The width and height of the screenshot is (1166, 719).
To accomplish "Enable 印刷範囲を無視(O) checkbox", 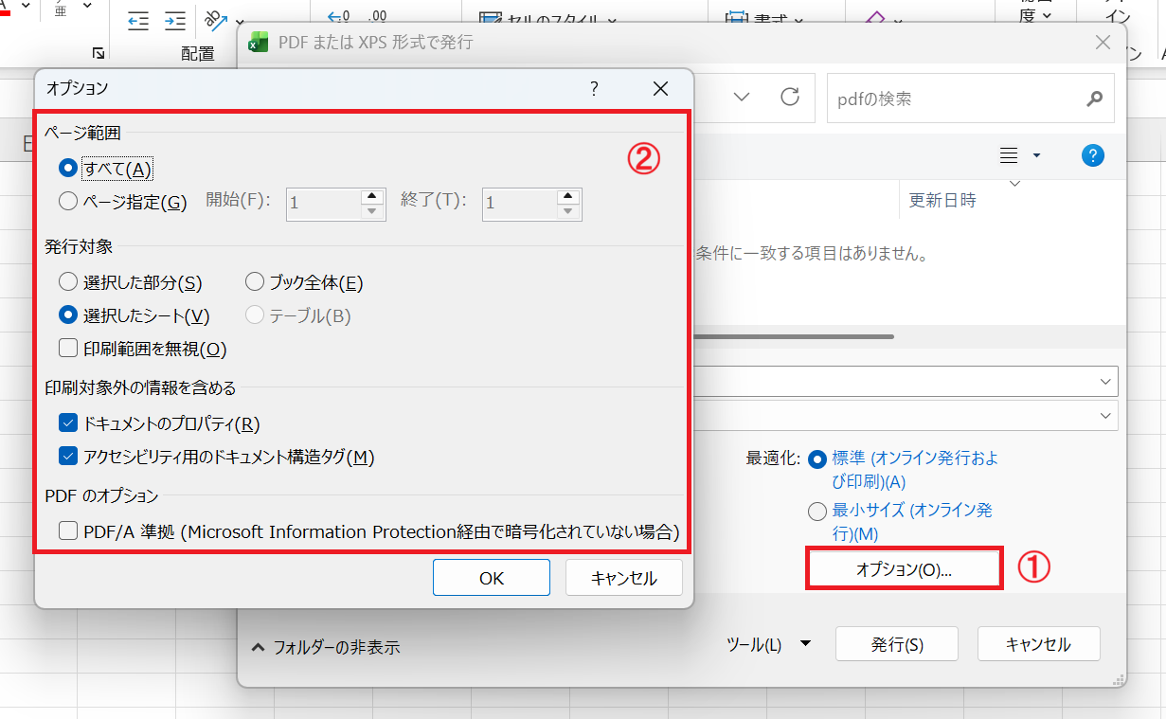I will [67, 349].
